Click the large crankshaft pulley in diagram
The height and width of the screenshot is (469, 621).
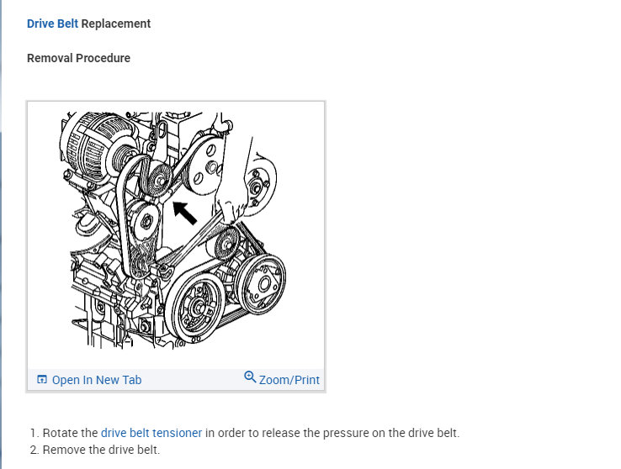click(195, 305)
